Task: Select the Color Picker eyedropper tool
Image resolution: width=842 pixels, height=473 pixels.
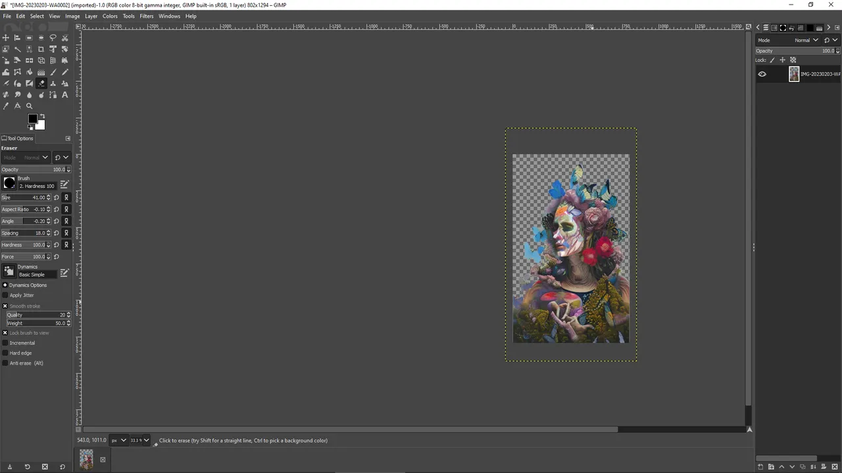Action: [x=5, y=106]
